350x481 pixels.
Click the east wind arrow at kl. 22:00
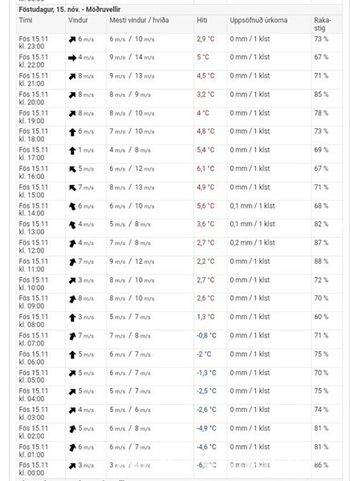click(x=72, y=58)
